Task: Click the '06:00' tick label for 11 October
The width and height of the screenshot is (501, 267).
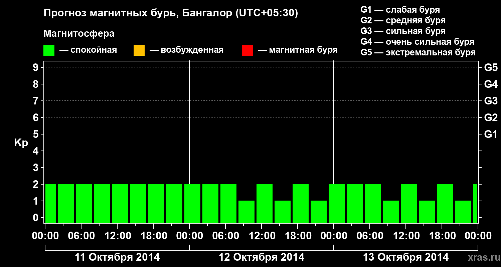Action: tap(82, 236)
